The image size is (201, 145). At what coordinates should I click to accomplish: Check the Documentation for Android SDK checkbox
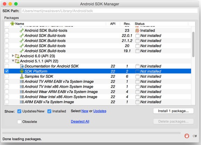pos(7,66)
